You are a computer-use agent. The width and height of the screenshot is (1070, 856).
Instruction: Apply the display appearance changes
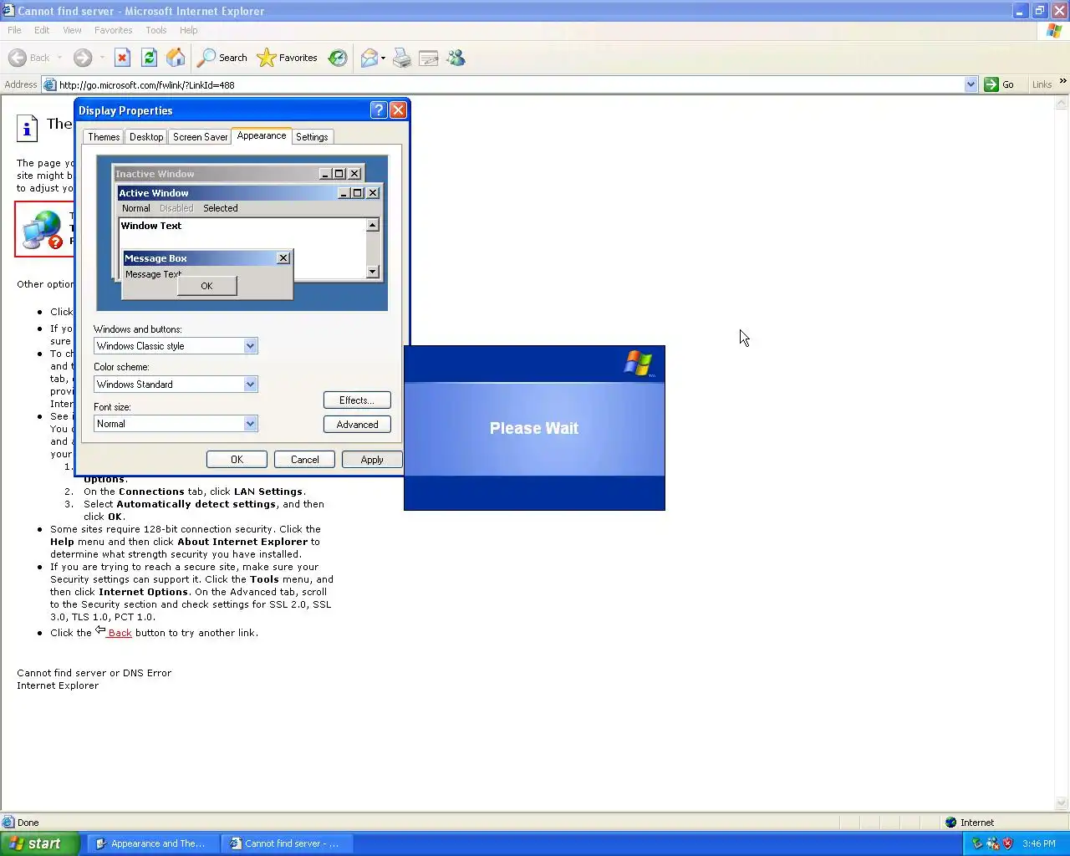coord(372,460)
